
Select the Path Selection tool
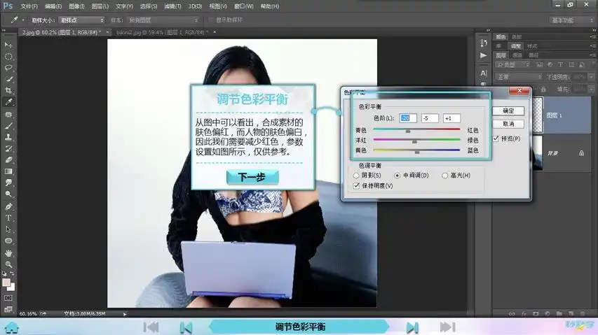(8, 229)
